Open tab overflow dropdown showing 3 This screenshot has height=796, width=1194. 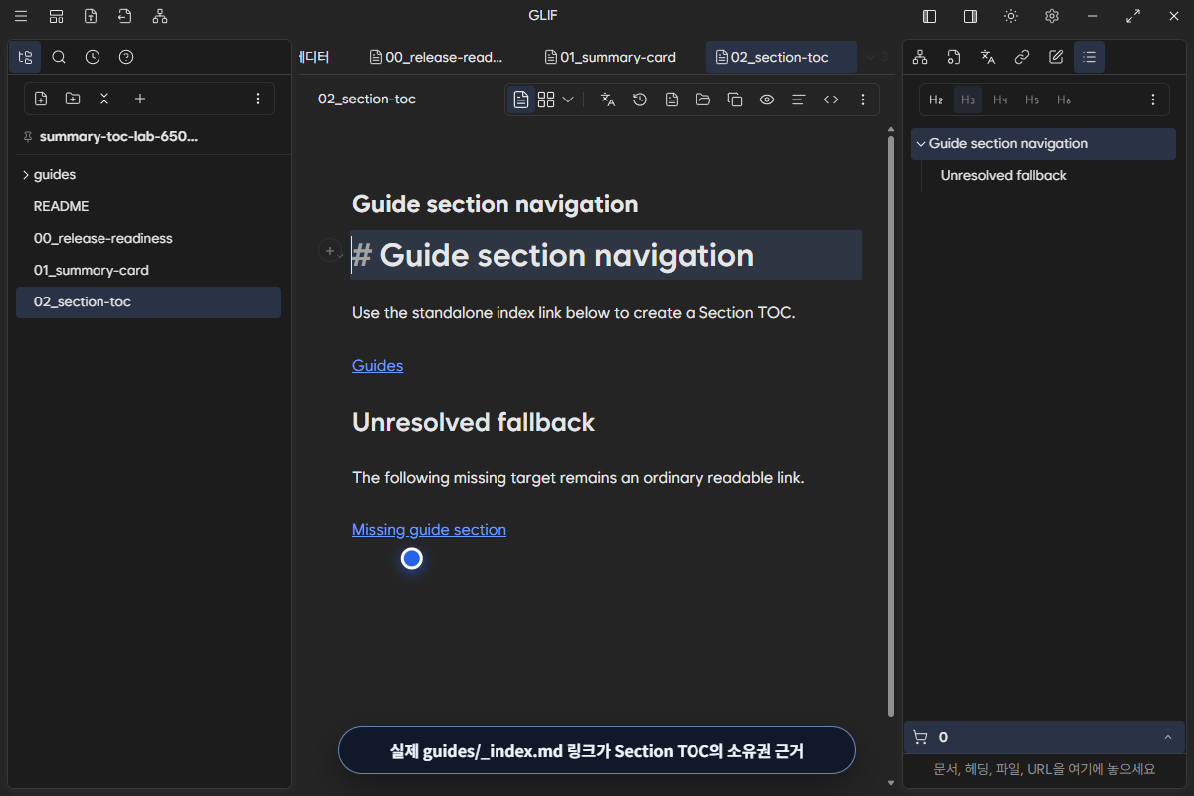click(876, 57)
